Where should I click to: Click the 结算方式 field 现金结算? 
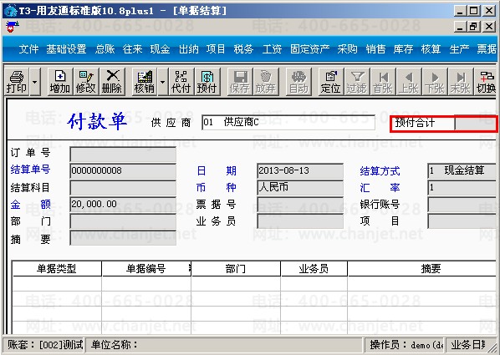click(462, 171)
